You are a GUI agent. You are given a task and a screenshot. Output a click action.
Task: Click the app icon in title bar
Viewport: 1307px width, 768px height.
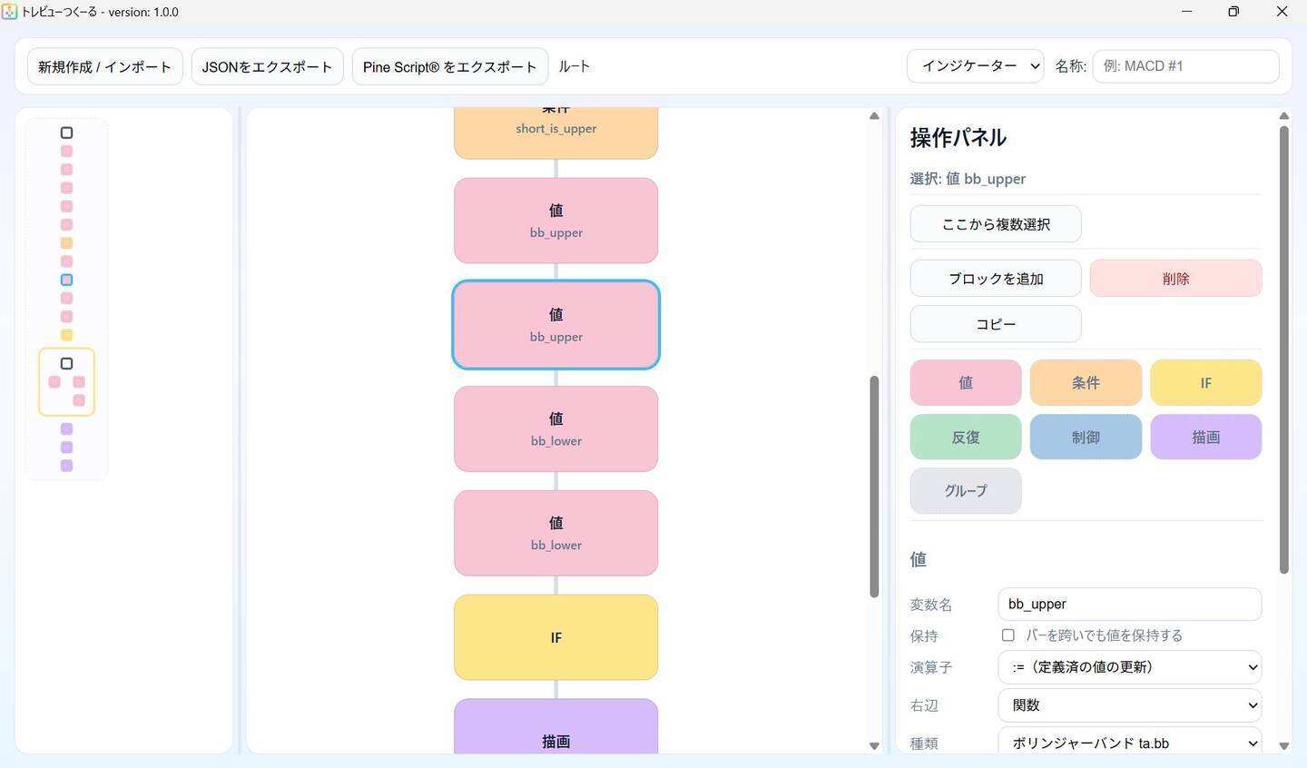tap(10, 12)
